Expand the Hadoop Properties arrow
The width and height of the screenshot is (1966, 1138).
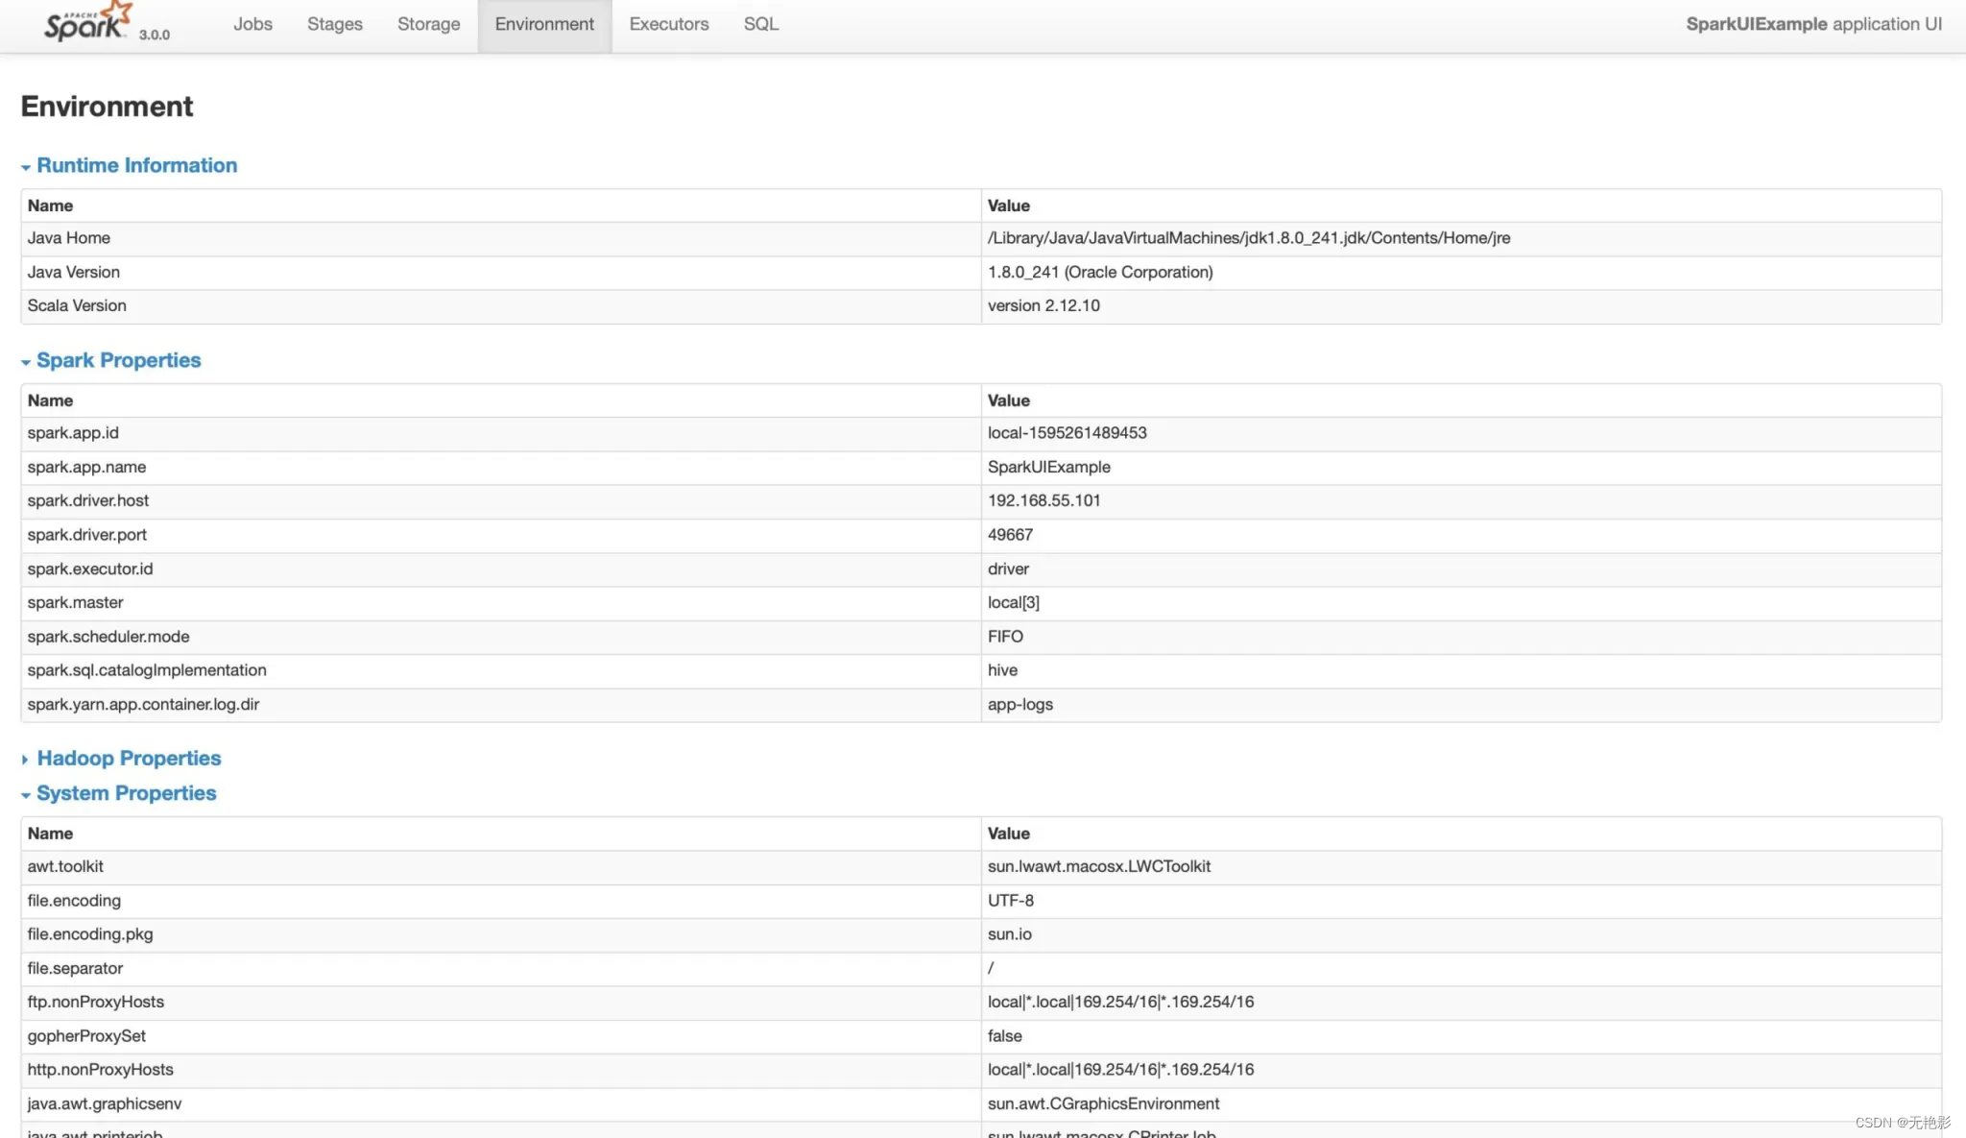(x=25, y=760)
